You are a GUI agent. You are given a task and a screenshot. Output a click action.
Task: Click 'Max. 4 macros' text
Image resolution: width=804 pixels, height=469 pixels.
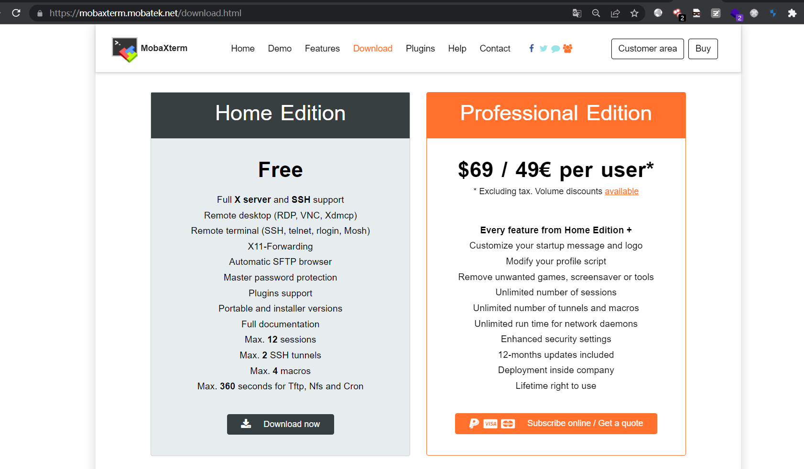tap(281, 371)
